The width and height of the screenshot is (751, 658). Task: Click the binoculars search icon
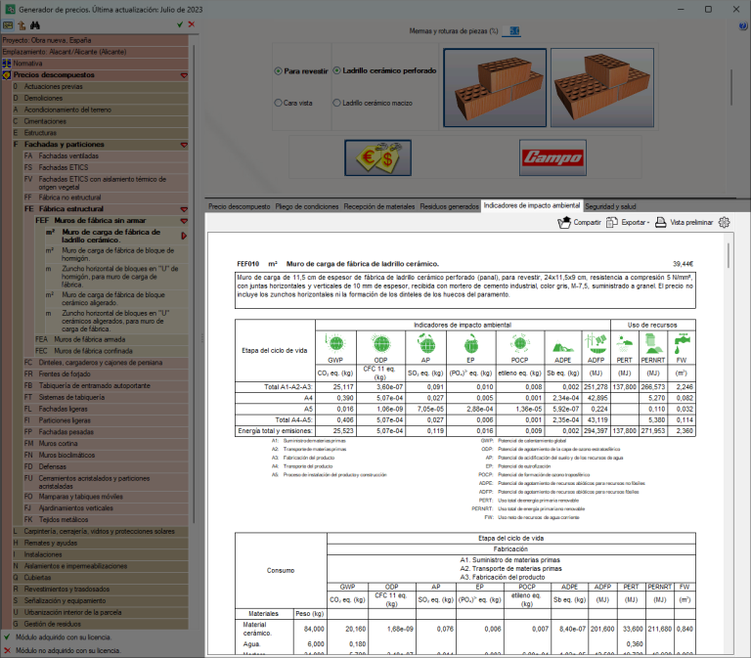tap(35, 24)
